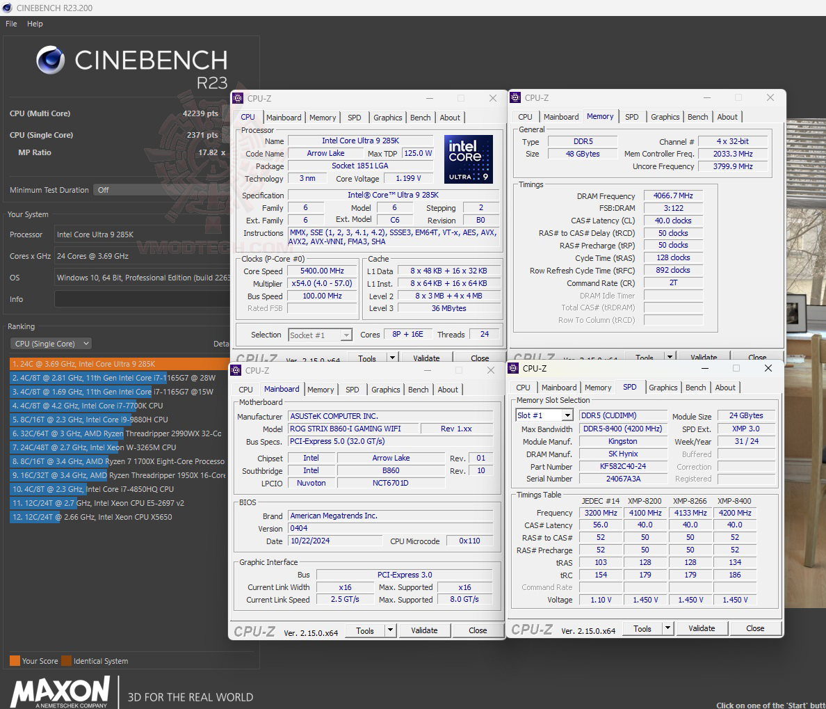Select ranking entry 1 Intel Core Ultra 9 285K

[120, 364]
